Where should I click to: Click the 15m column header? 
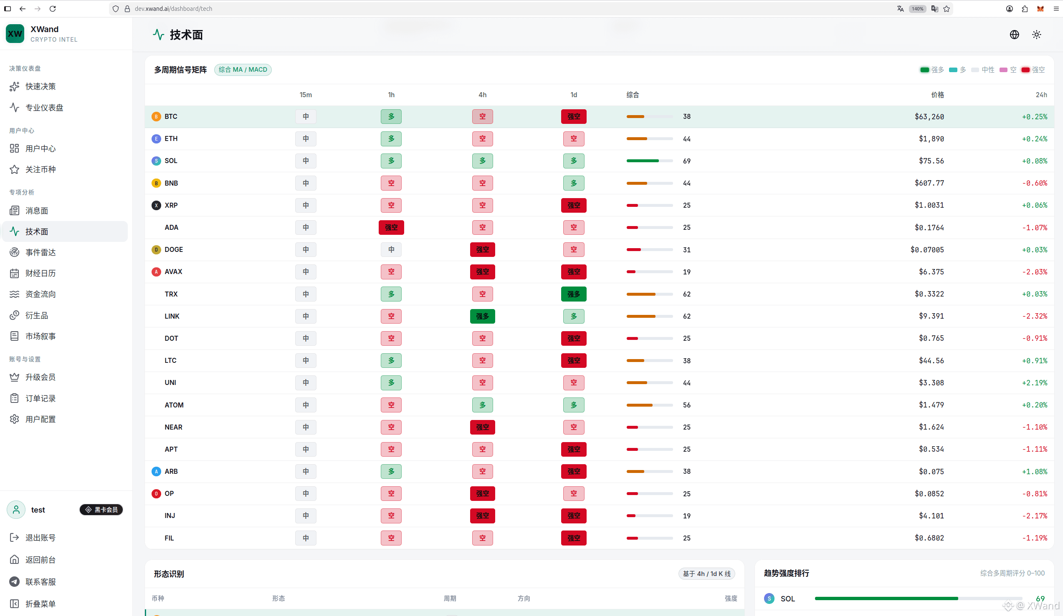(x=306, y=95)
